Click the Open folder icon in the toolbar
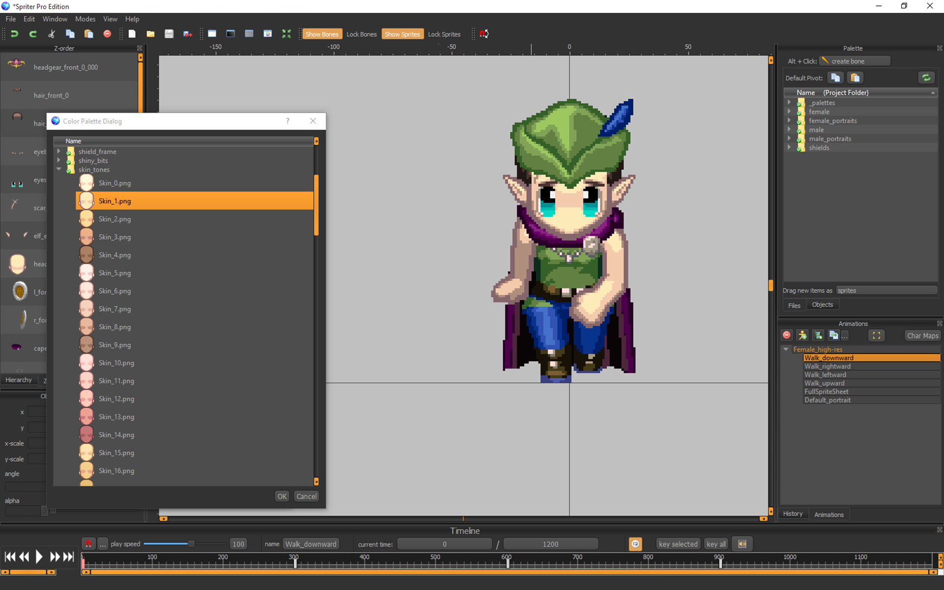Screen dimensions: 944x590 pos(150,33)
